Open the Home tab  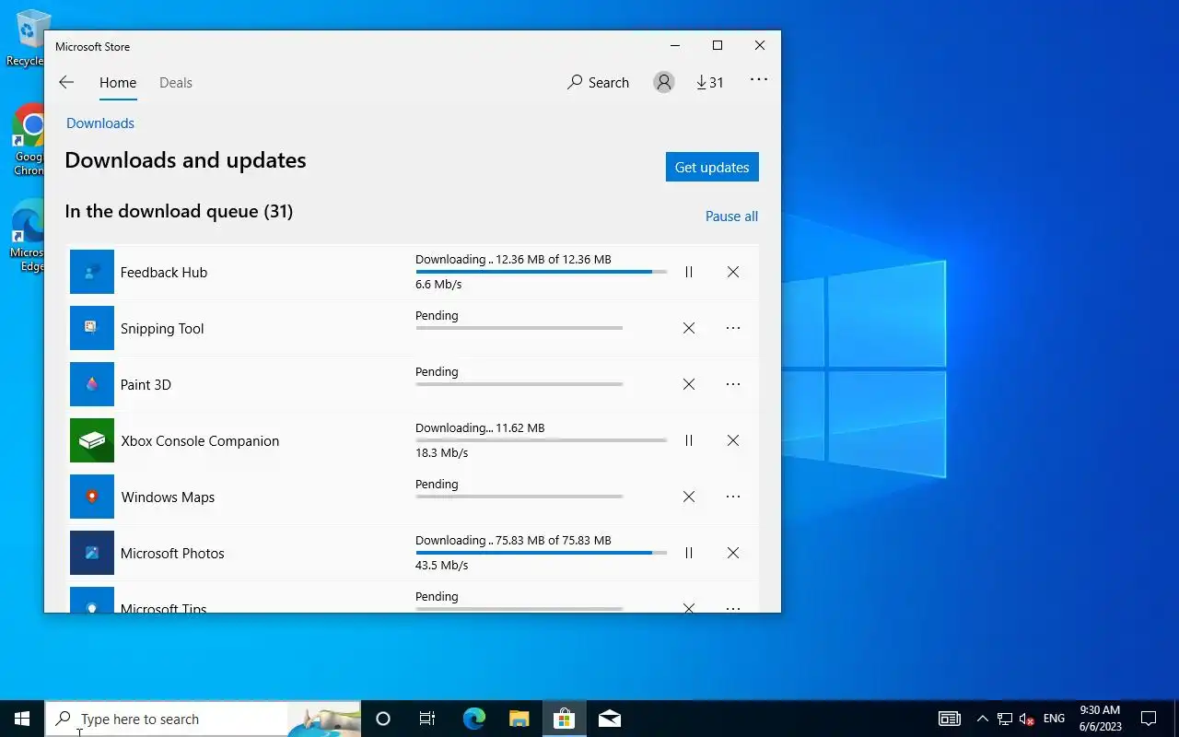(118, 83)
